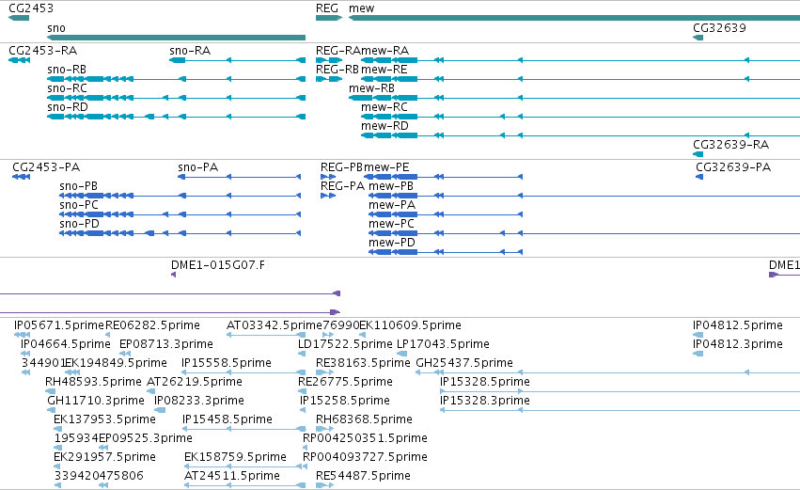Select RE38163.5prime EST label
The width and height of the screenshot is (800, 490).
[x=363, y=363]
